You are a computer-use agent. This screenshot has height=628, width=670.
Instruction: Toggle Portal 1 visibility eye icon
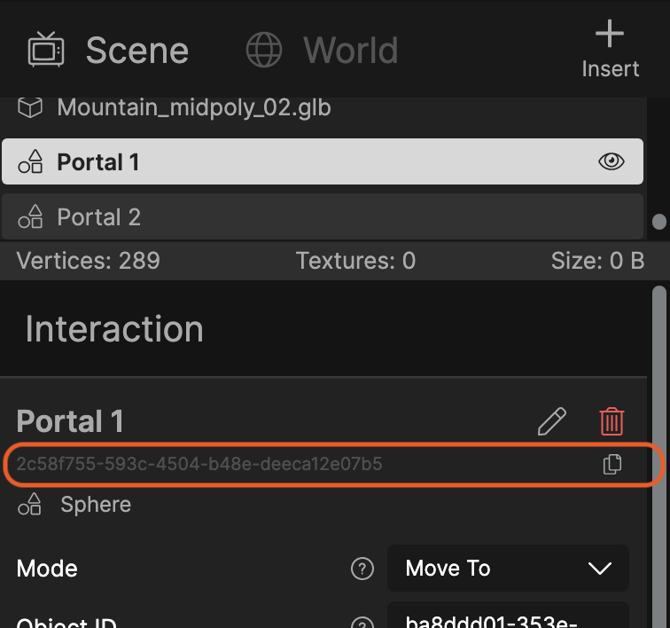611,161
